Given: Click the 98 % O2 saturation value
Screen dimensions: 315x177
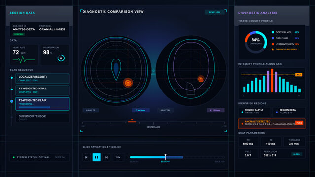Looking at the screenshot, I should click(48, 52).
